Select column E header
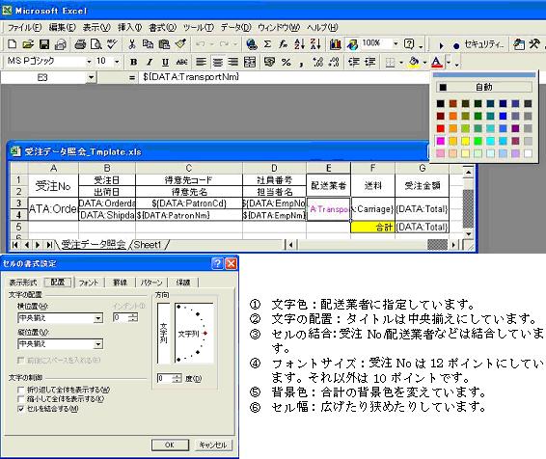 click(328, 168)
